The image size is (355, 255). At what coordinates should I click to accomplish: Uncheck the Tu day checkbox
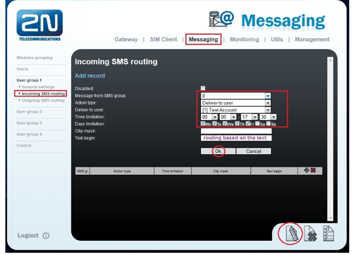pos(215,124)
